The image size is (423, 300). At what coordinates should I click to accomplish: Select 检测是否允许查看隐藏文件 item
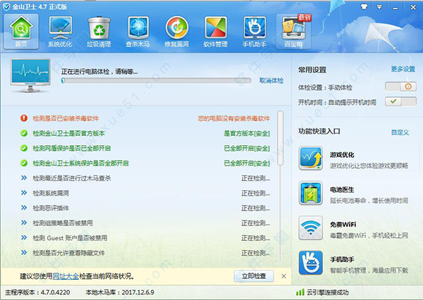(x=69, y=253)
